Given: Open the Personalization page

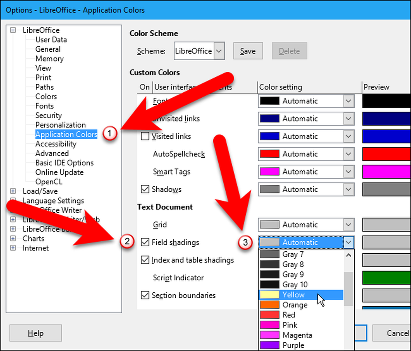Looking at the screenshot, I should (60, 125).
